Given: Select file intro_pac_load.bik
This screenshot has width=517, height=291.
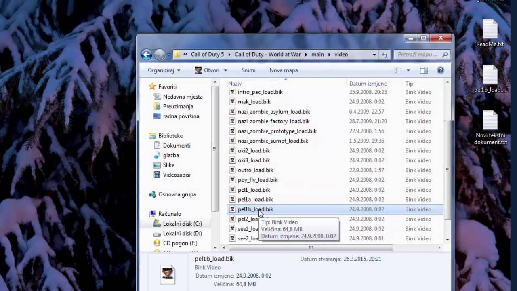Looking at the screenshot, I should coord(260,92).
